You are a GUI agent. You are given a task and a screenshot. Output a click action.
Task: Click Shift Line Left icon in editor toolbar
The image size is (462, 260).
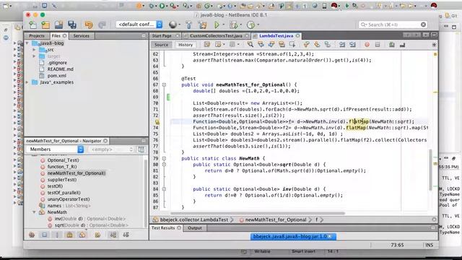tap(342, 45)
